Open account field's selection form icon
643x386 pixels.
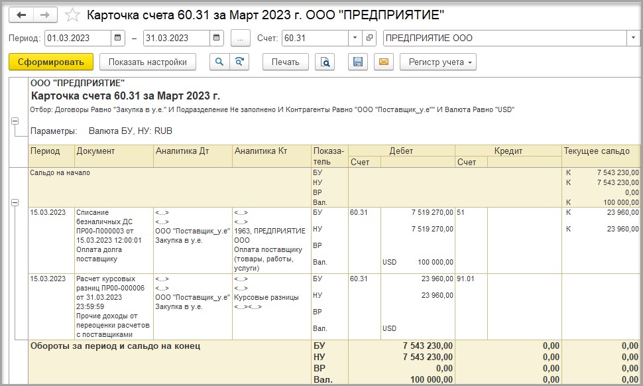[370, 38]
